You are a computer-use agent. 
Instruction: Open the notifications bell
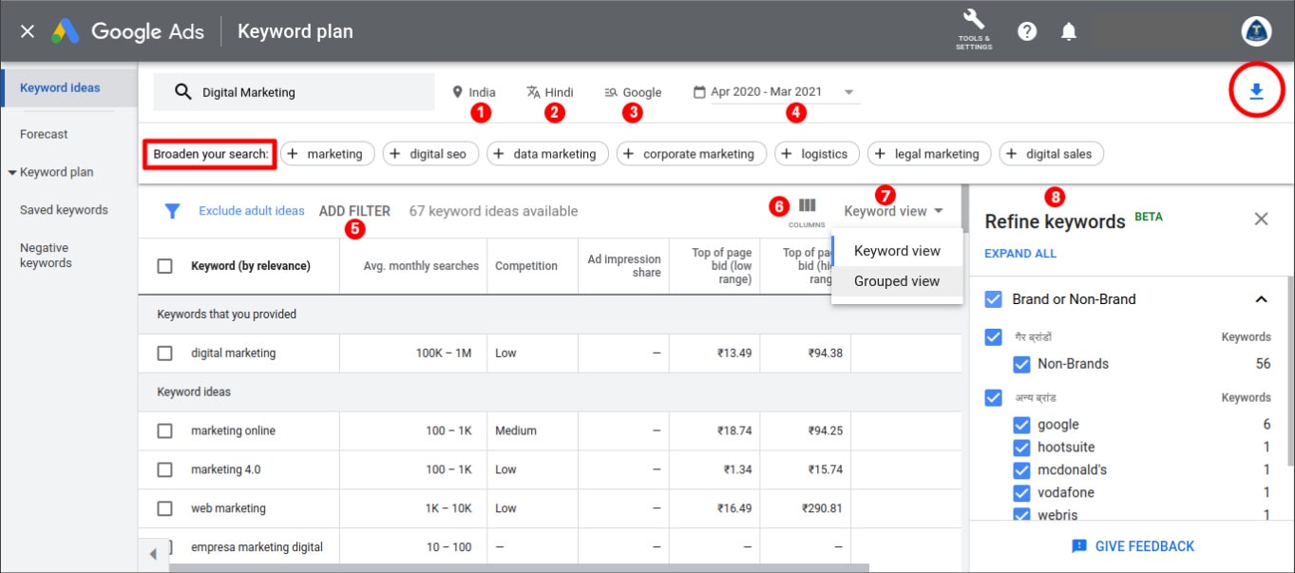click(x=1069, y=31)
